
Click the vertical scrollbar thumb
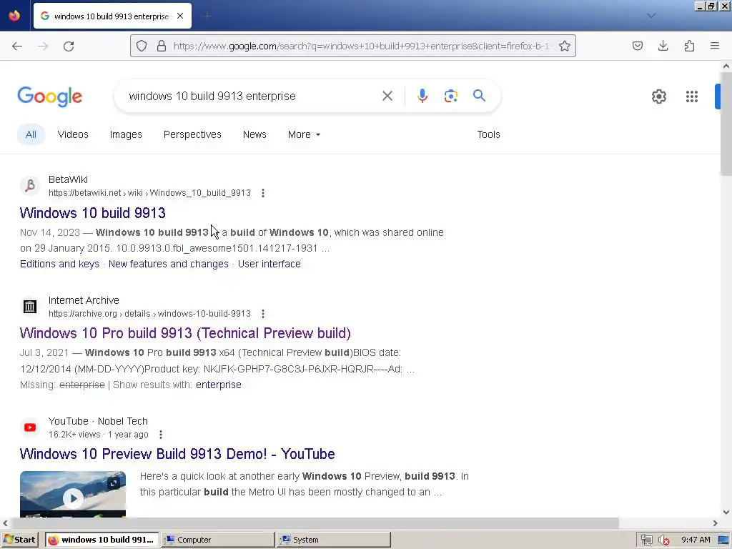pos(726,124)
